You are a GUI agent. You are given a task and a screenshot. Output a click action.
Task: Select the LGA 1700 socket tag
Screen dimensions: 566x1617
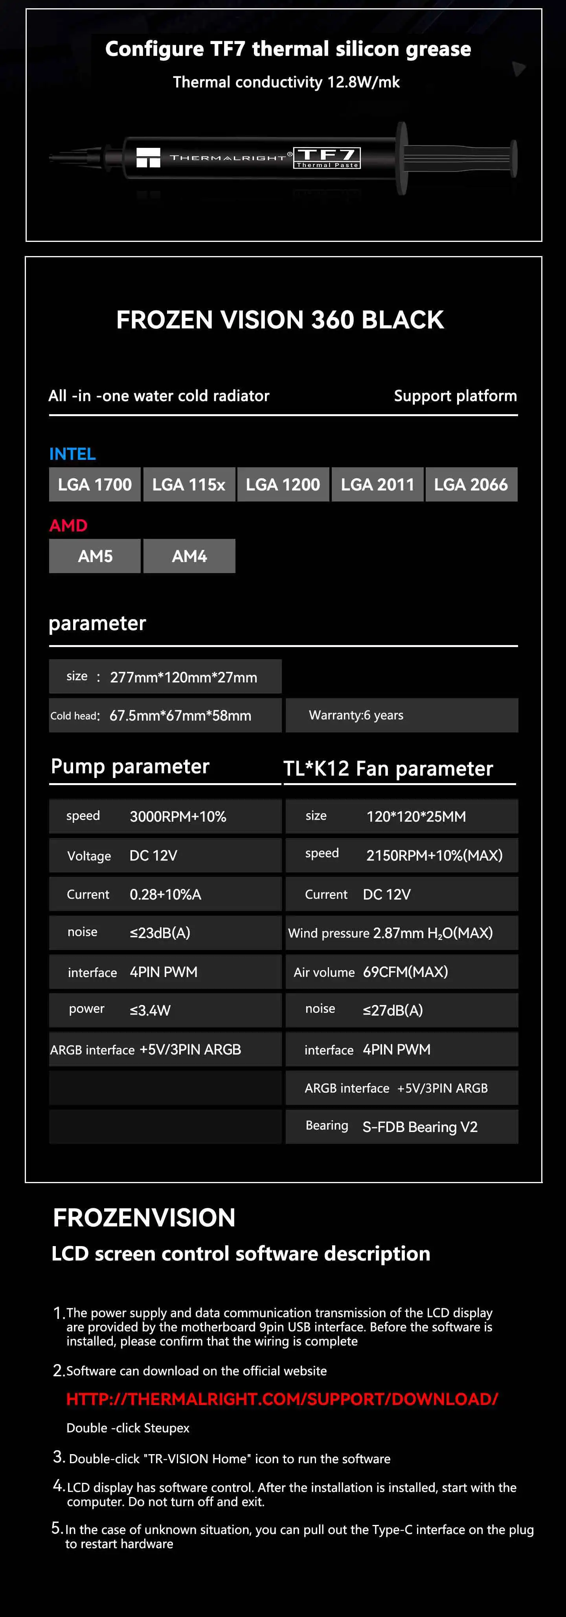[95, 485]
